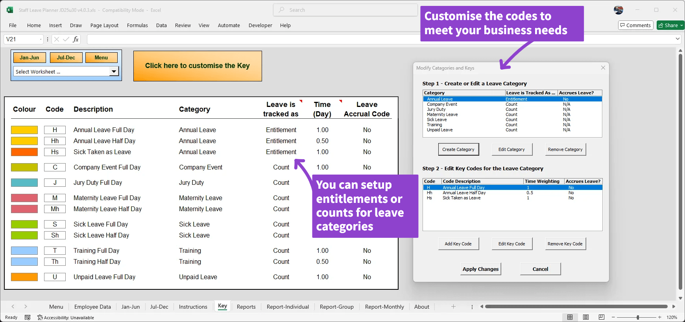This screenshot has width=685, height=322.
Task: Switch to Page Break Preview icon
Action: point(601,317)
